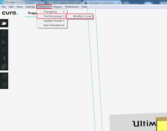Click the Open File folder icon

click(x=4, y=23)
